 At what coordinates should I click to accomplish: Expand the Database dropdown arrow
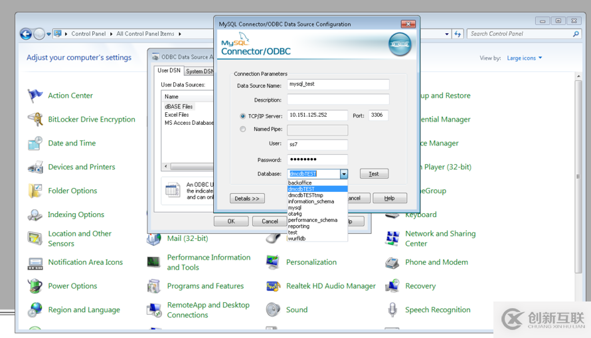coord(343,174)
